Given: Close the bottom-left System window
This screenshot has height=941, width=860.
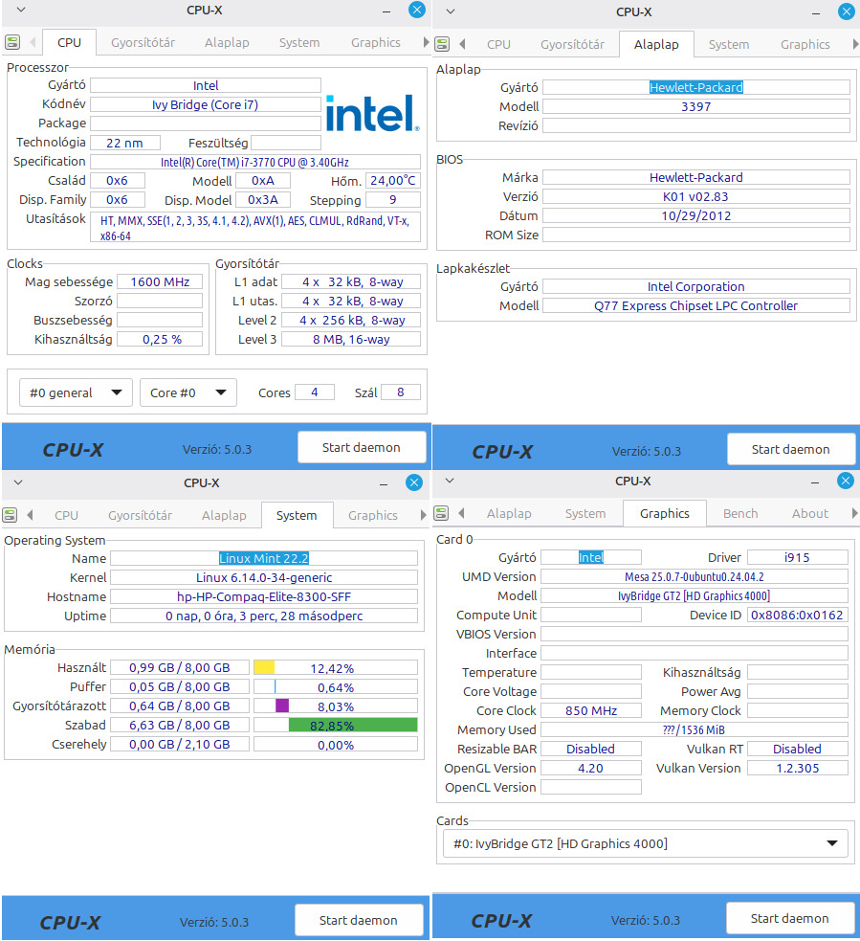Looking at the screenshot, I should click(x=414, y=482).
